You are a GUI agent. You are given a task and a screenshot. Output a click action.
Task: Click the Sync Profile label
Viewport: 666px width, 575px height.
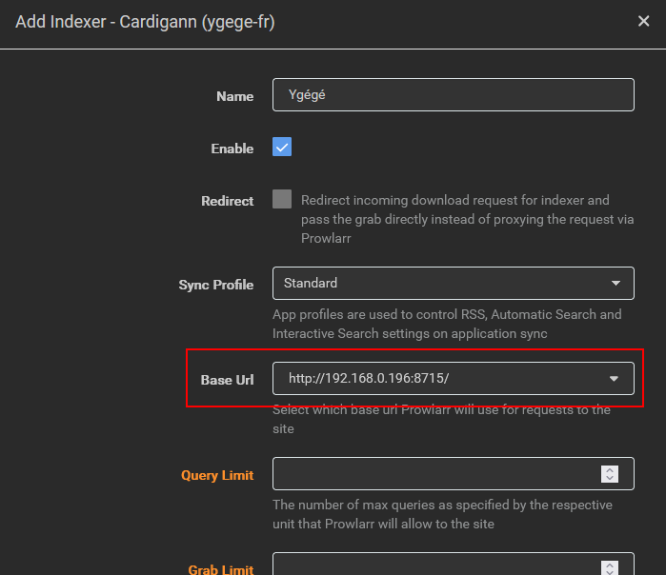(x=216, y=285)
